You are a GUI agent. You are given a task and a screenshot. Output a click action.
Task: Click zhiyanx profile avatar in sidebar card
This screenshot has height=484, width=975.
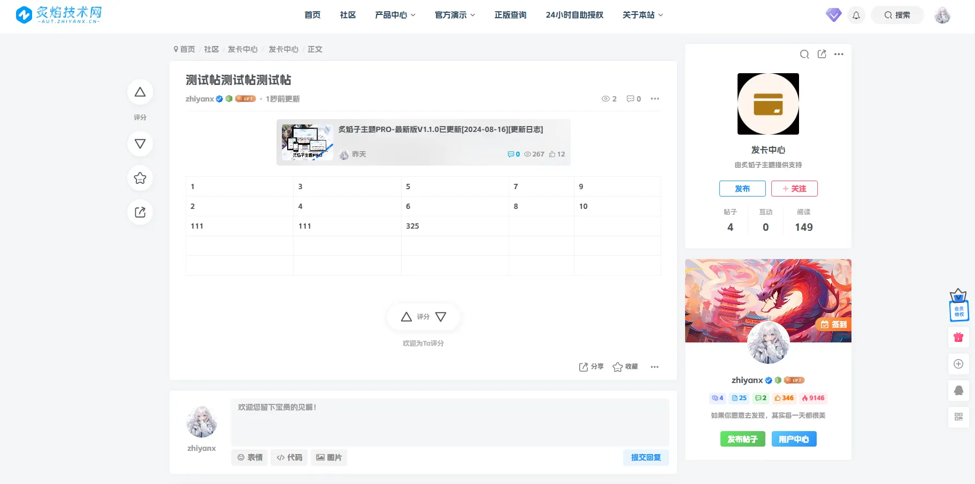pyautogui.click(x=768, y=342)
